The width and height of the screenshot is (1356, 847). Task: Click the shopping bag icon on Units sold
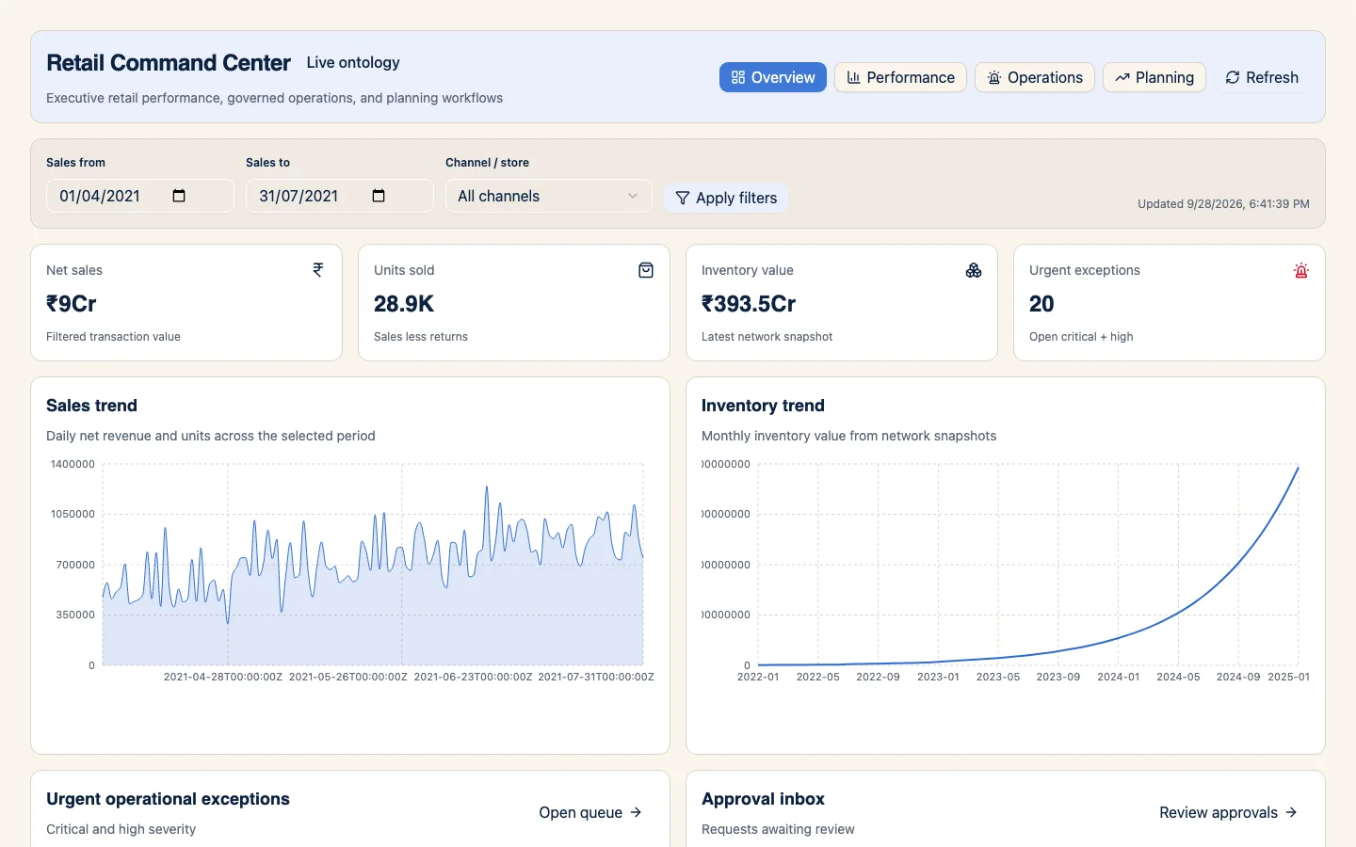point(646,270)
